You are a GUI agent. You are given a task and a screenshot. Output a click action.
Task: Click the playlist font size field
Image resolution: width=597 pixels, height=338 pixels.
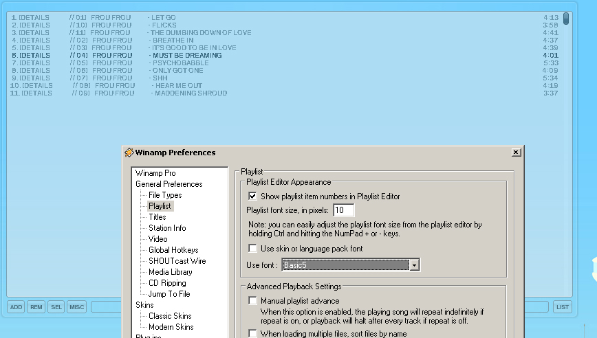tap(343, 210)
